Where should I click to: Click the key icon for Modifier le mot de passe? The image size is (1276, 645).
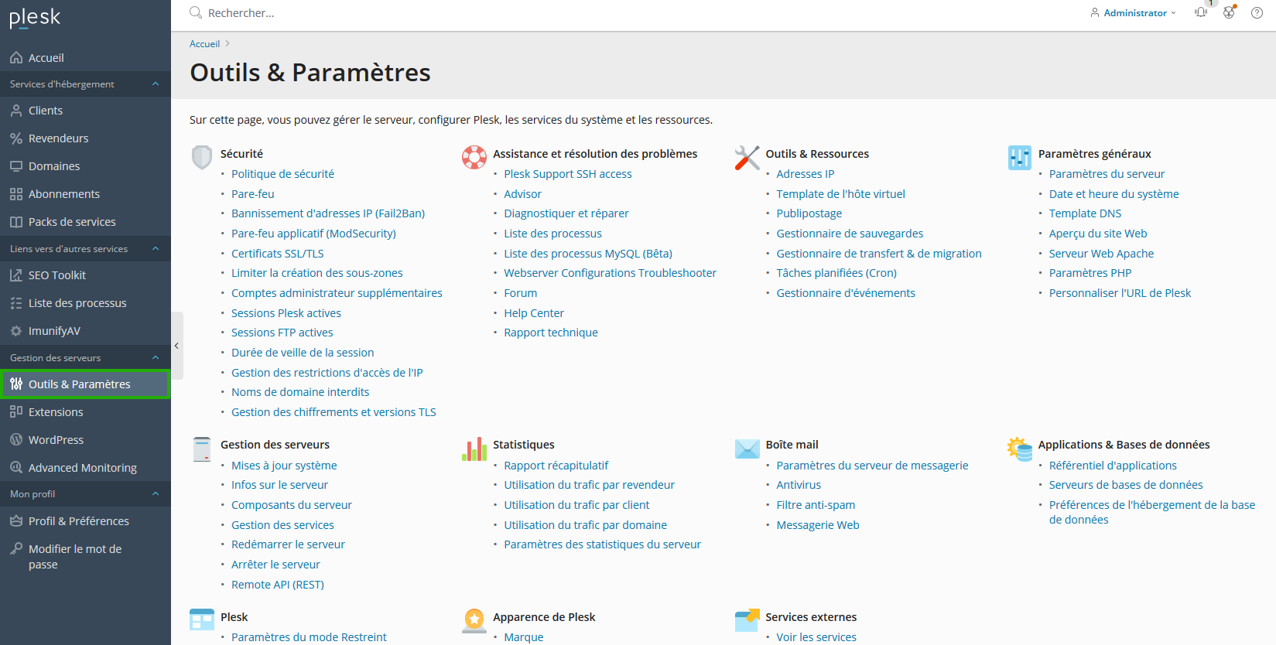[x=16, y=549]
